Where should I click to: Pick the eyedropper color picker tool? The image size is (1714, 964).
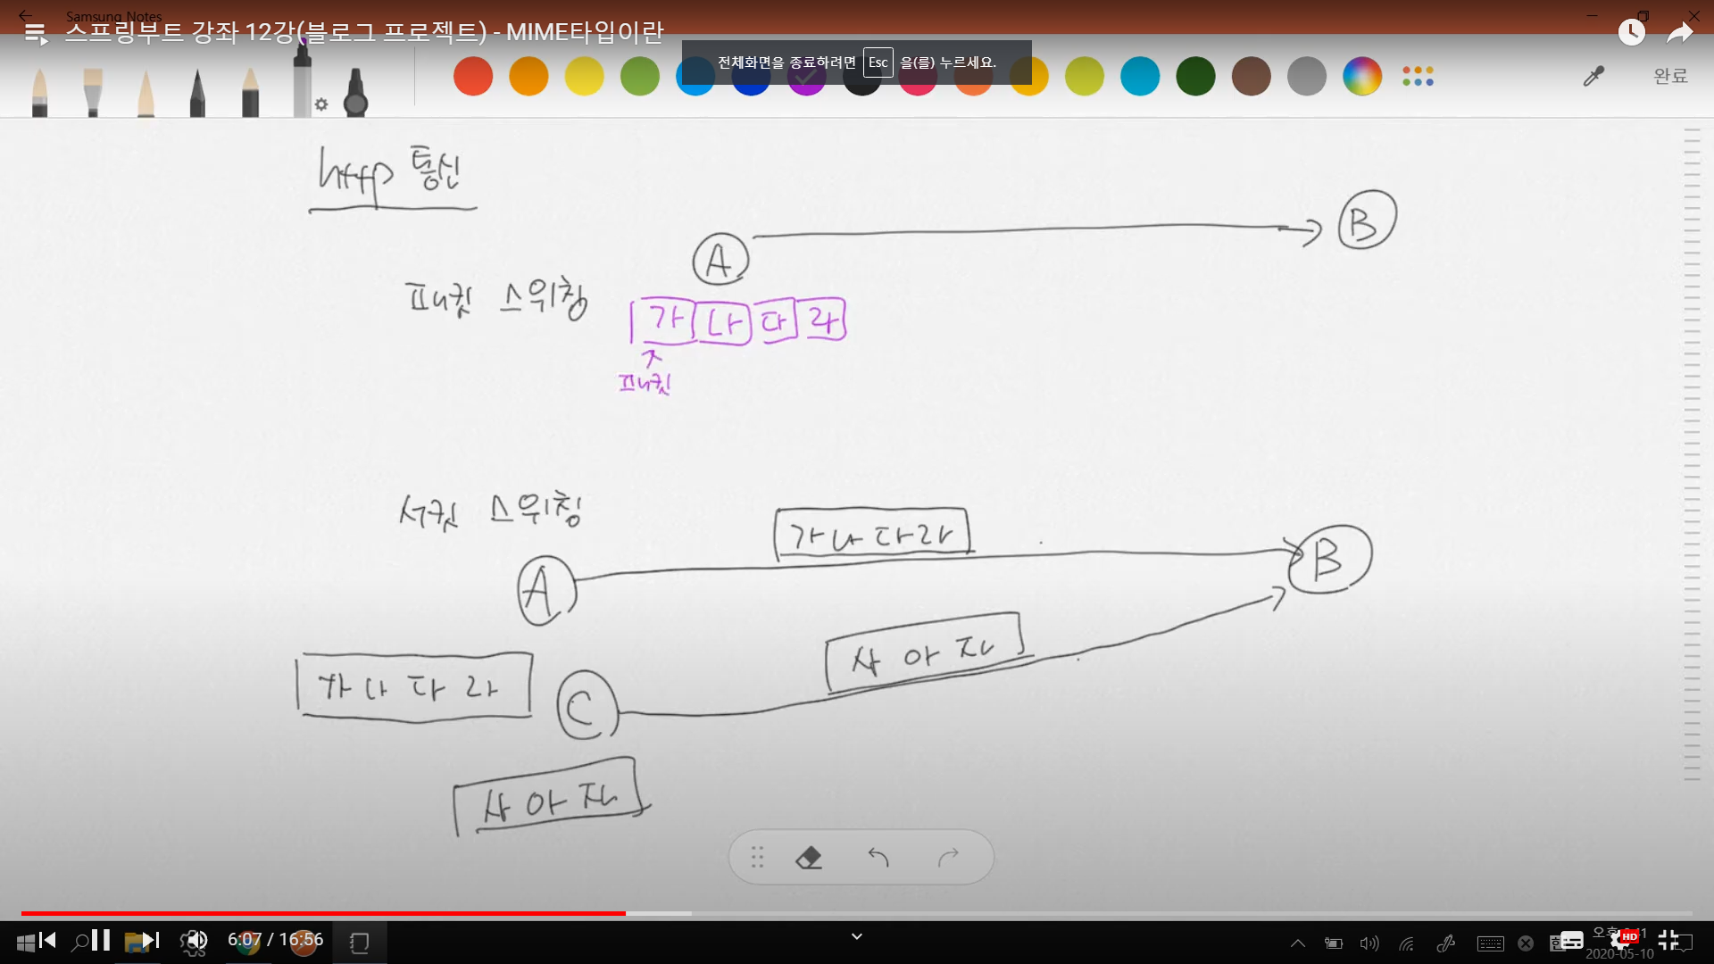(x=1593, y=77)
